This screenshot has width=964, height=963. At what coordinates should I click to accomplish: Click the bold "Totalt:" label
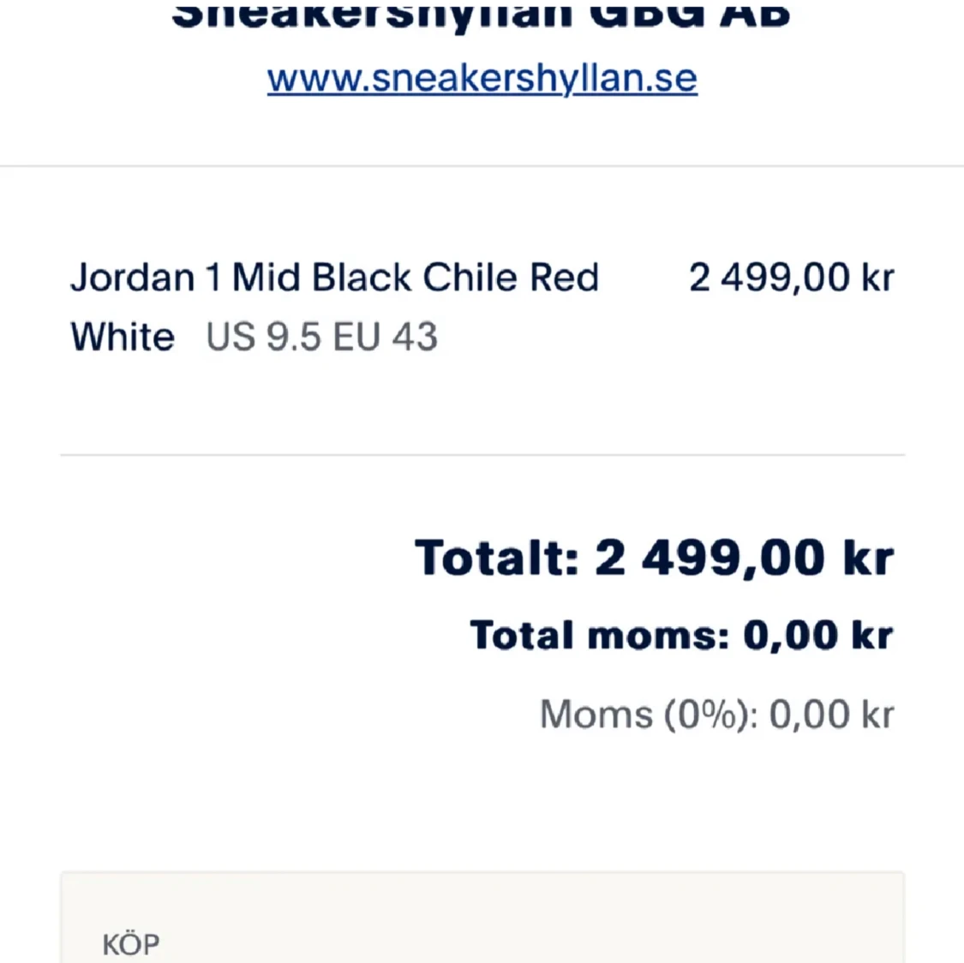(497, 558)
